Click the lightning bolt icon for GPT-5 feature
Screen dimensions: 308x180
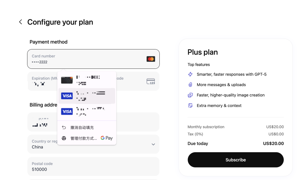pyautogui.click(x=190, y=74)
